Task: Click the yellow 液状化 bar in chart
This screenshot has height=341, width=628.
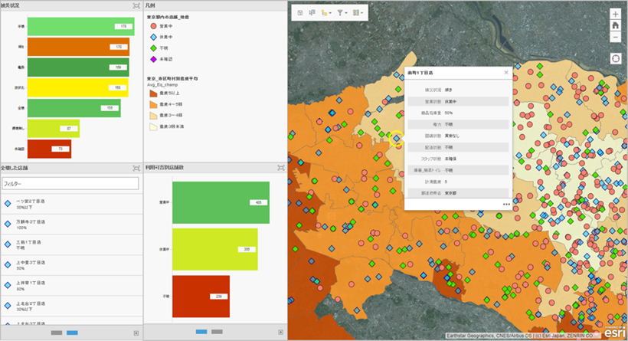Action: pos(75,88)
